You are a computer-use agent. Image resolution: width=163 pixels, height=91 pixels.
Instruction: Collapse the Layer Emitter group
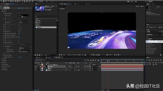pyautogui.click(x=4, y=46)
